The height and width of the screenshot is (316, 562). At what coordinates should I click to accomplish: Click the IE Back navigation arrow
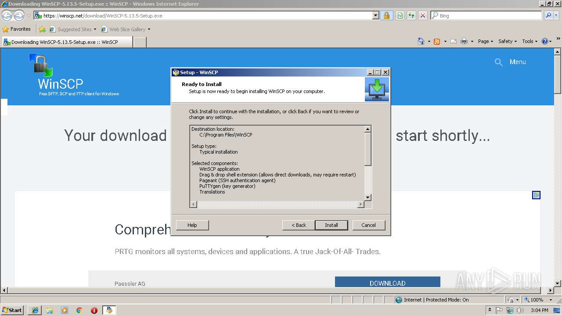(7, 15)
